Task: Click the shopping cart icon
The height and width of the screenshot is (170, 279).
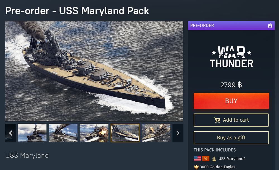Action: (x=217, y=120)
